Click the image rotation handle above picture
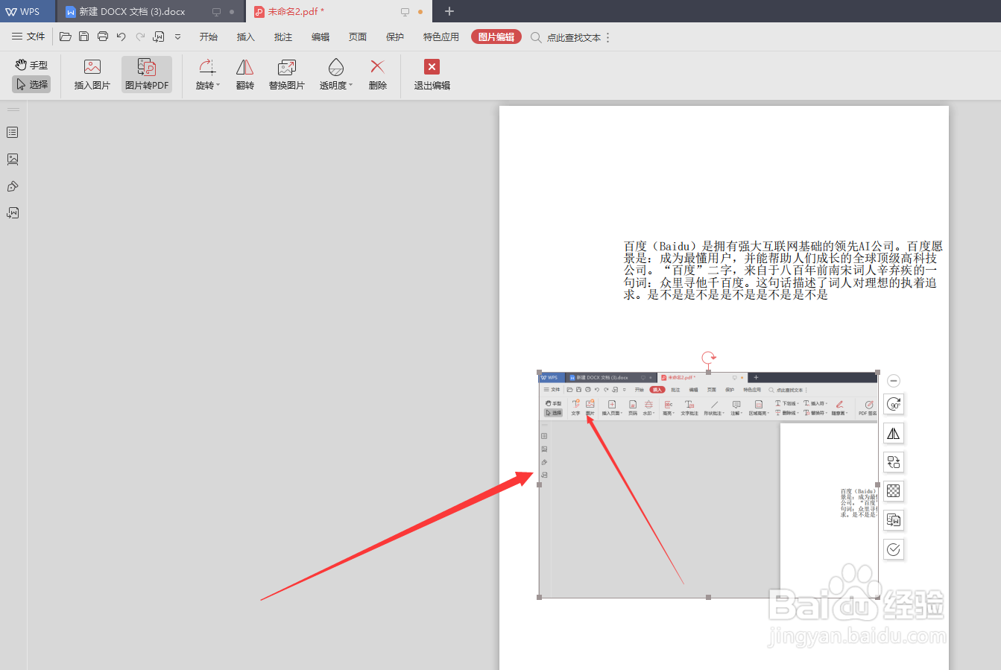Viewport: 1001px width, 670px height. 709,358
